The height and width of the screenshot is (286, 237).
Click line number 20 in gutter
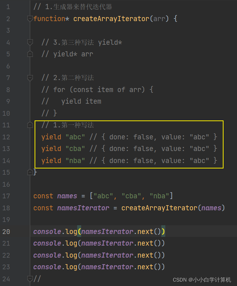coord(6,232)
